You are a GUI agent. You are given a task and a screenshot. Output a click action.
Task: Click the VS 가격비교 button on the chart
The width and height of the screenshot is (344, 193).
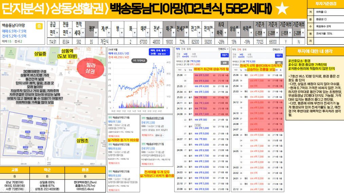(140, 60)
